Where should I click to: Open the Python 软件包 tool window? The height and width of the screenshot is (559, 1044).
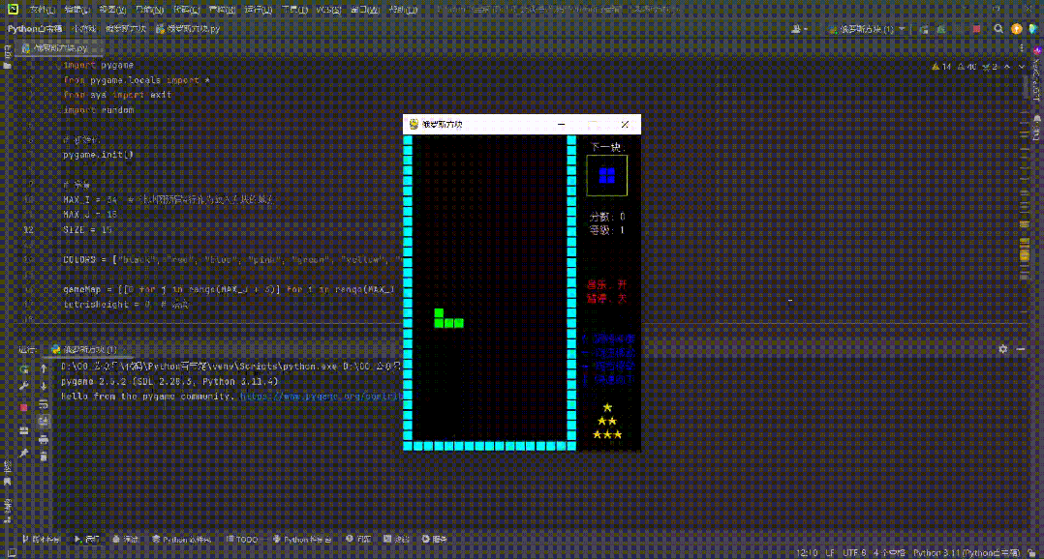pos(181,539)
